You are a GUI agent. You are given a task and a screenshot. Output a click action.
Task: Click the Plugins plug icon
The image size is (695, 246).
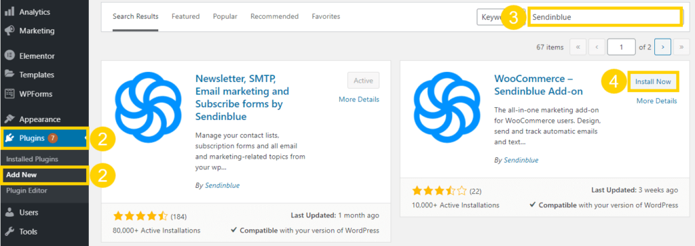pos(10,138)
